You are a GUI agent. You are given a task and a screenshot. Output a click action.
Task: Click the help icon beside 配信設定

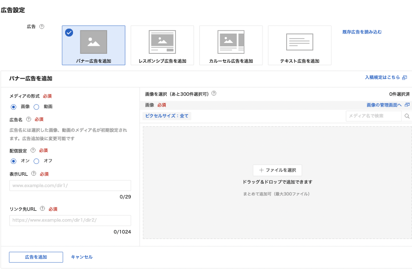[33, 151]
